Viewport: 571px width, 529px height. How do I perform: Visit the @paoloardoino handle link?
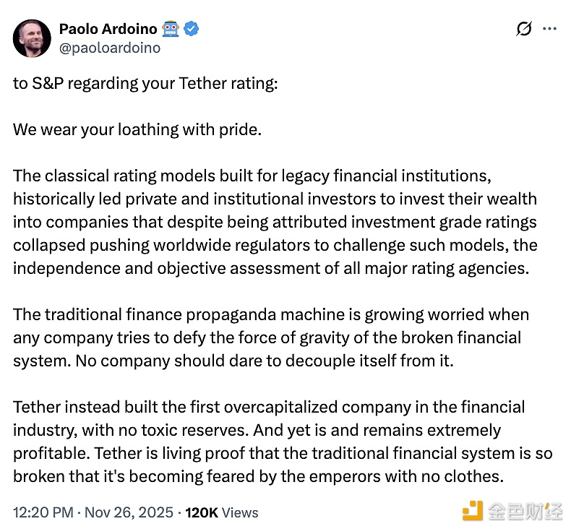click(x=110, y=48)
